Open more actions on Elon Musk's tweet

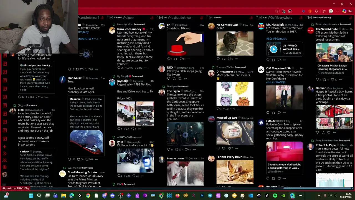pyautogui.click(x=96, y=159)
